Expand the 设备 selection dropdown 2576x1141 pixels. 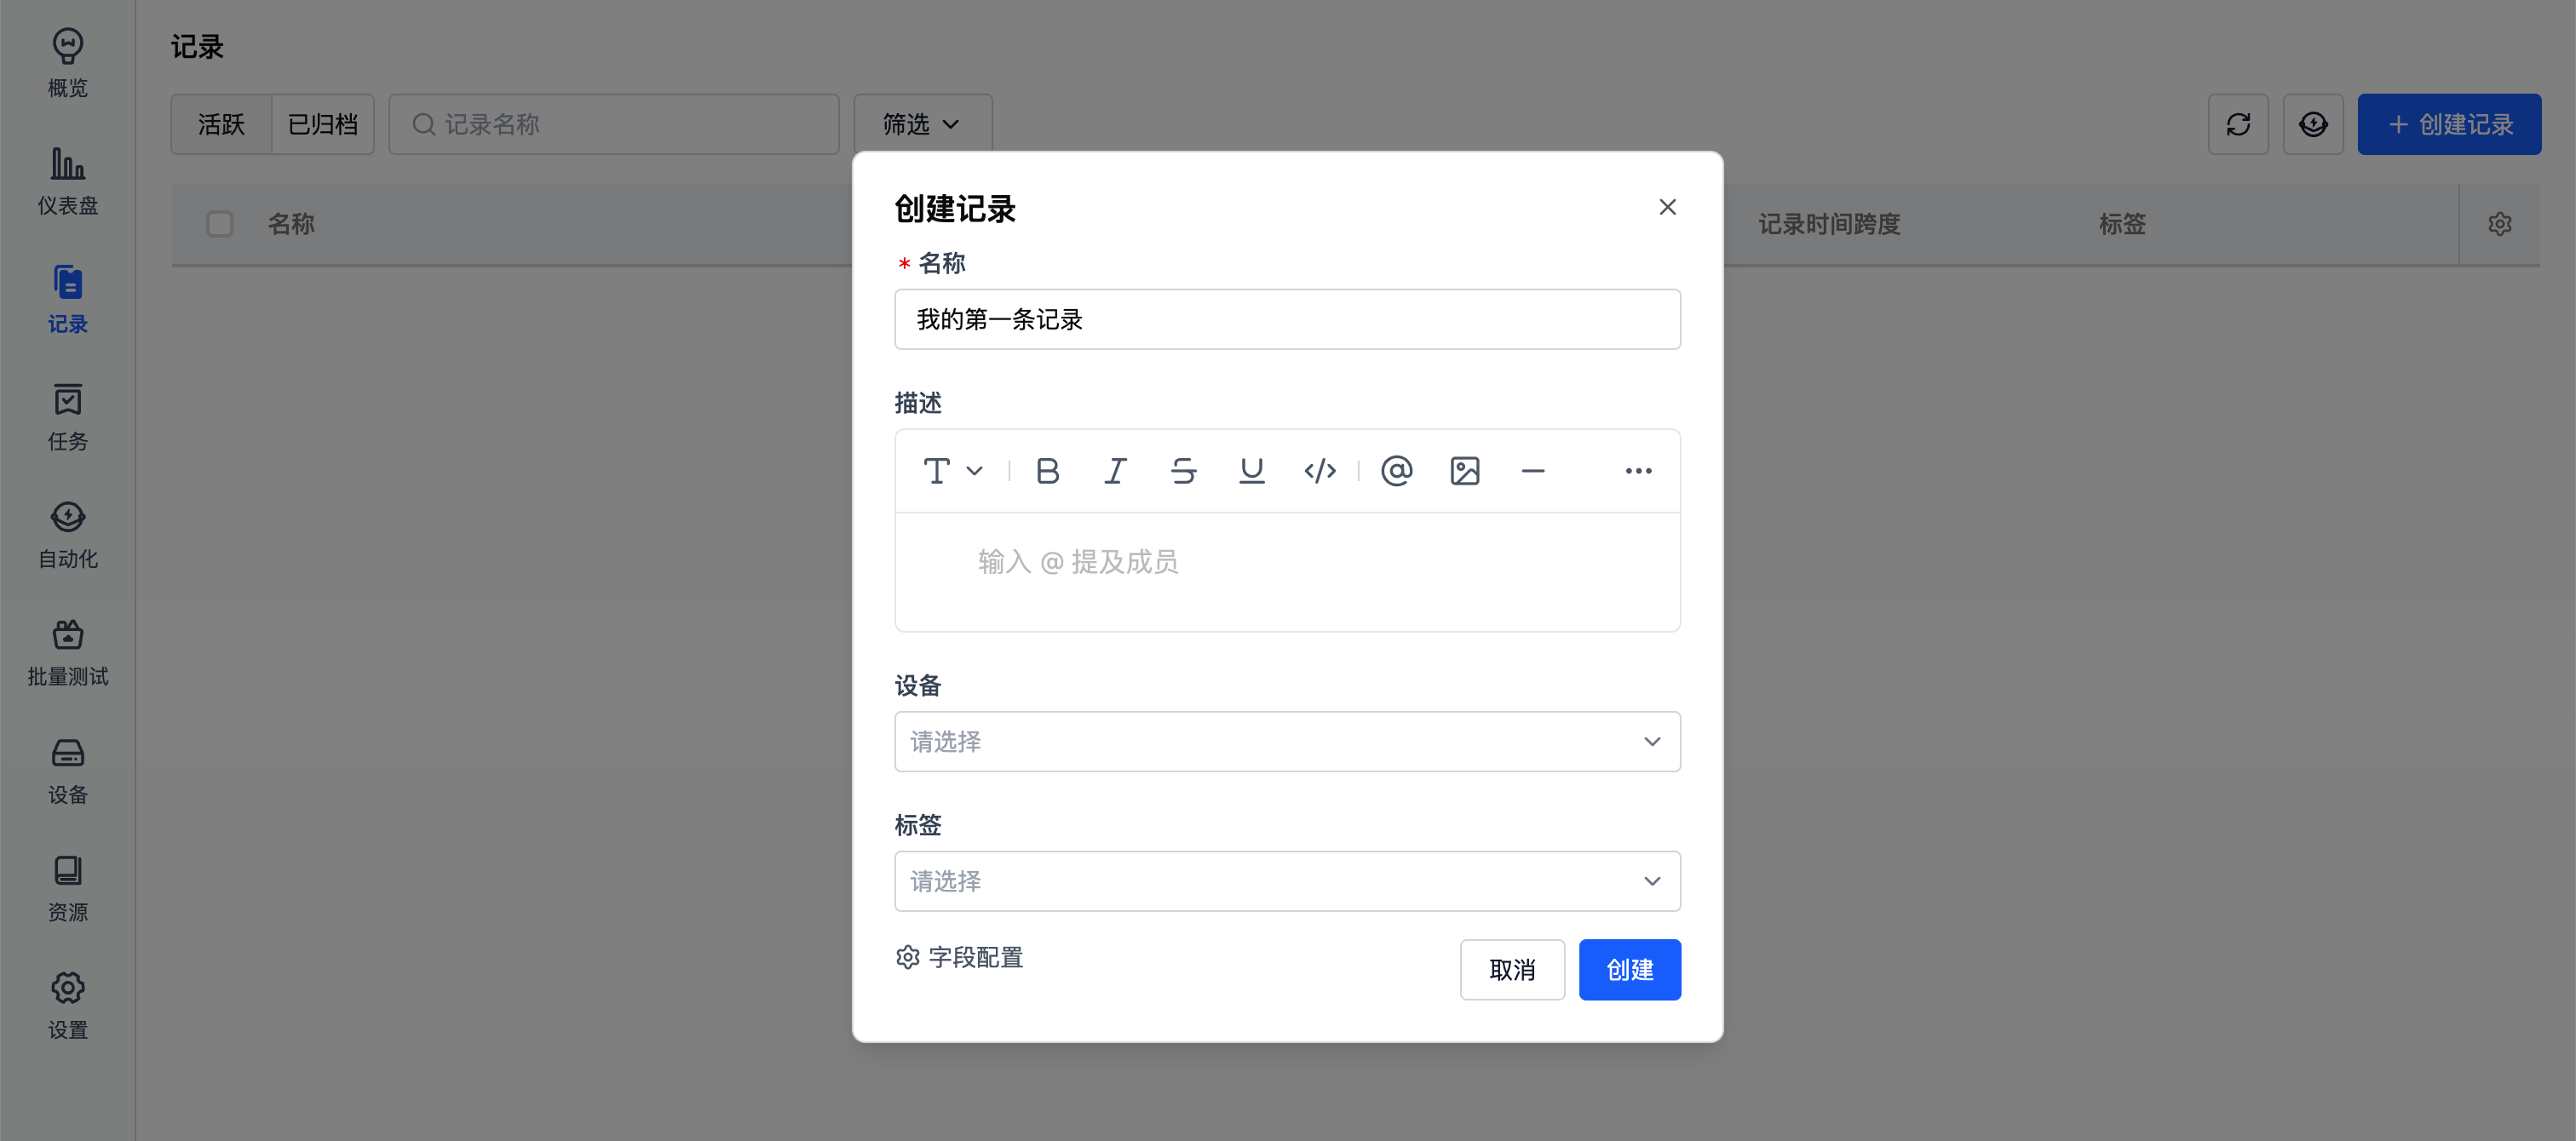tap(1287, 741)
